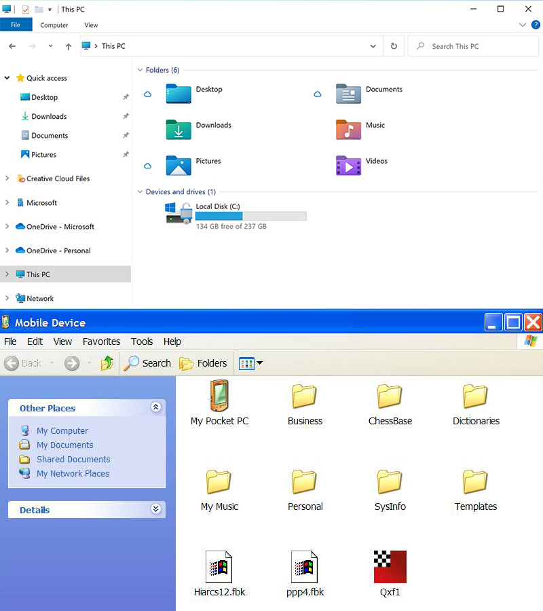This screenshot has height=611, width=543.
Task: Select the ChessBase folder in Mobile Device
Action: coord(390,396)
